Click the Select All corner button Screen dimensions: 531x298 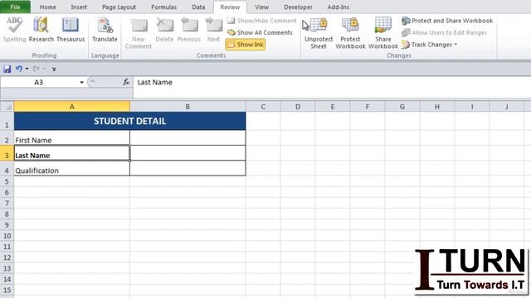pos(7,107)
